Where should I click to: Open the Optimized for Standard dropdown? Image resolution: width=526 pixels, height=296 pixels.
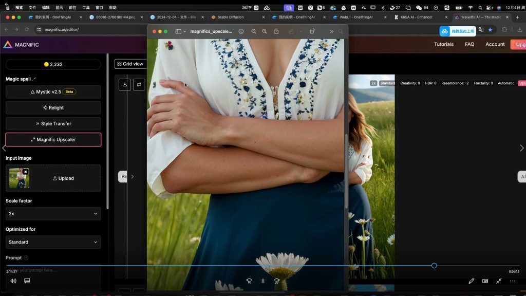coord(53,242)
